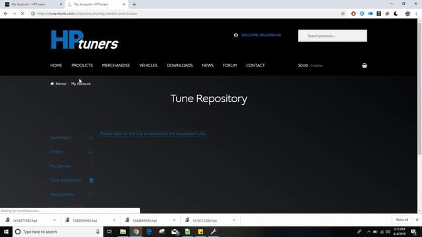The width and height of the screenshot is (422, 237).
Task: Open Microsoft Edge from the taskbar
Action: tap(149, 232)
